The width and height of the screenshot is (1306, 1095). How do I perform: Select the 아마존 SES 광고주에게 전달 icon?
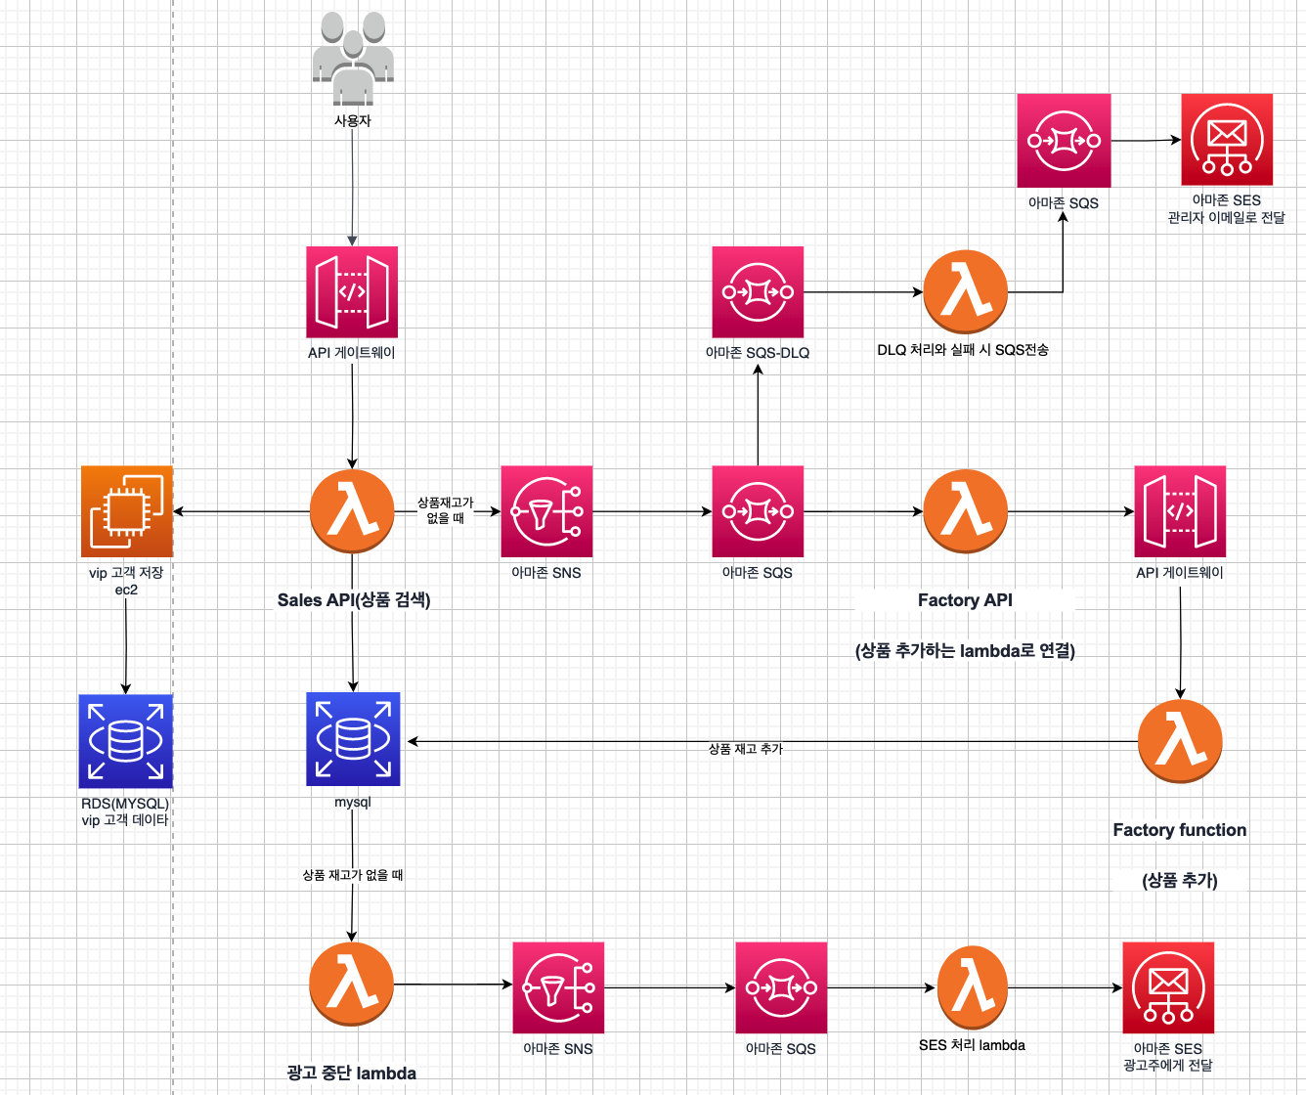point(1168,987)
